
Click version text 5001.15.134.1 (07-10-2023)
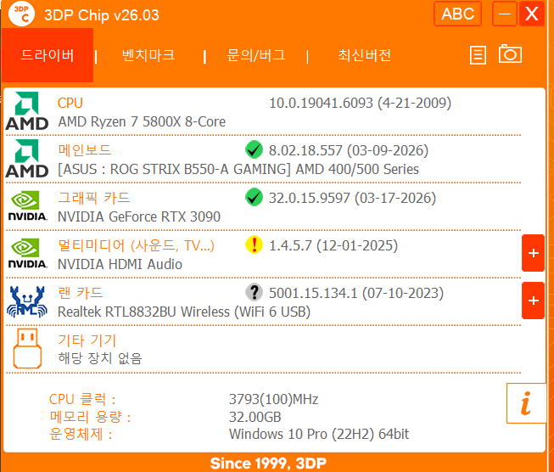coord(356,293)
